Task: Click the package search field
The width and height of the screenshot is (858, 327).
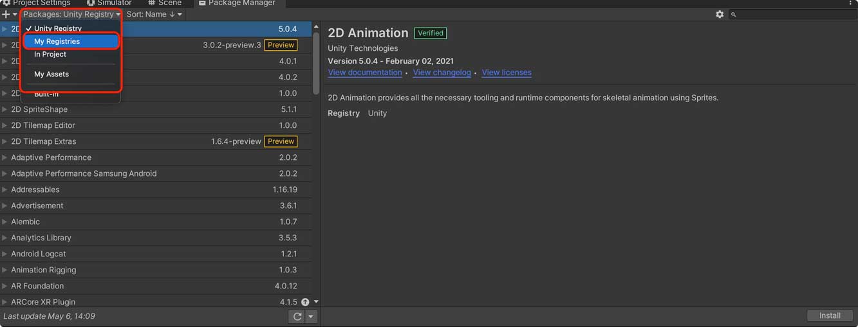Action: [792, 14]
